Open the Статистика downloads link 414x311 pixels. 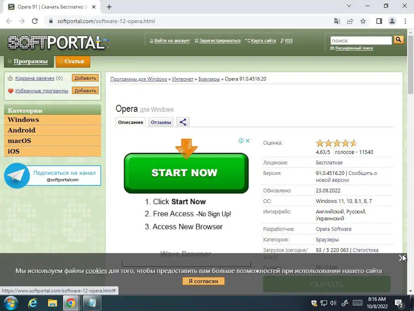(365, 250)
